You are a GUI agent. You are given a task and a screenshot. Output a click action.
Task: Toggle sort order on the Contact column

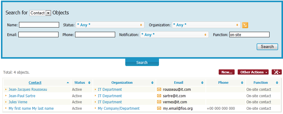click(x=68, y=83)
